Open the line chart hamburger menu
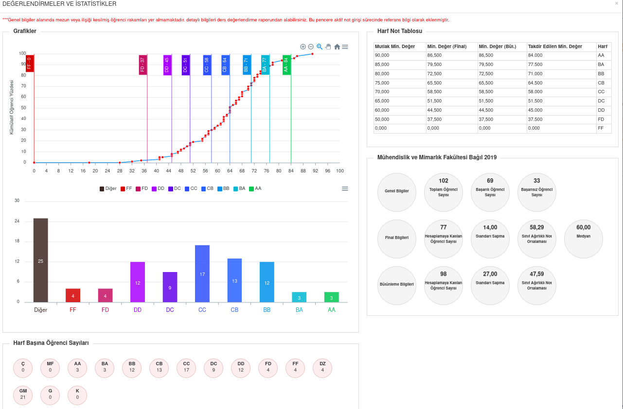Screen dimensions: 623x409 345,47
